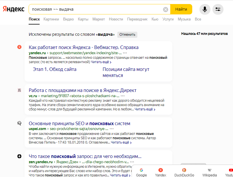This screenshot has width=233, height=177.
Task: Click the zen.yandex.ru domain link
Action: (x=40, y=162)
